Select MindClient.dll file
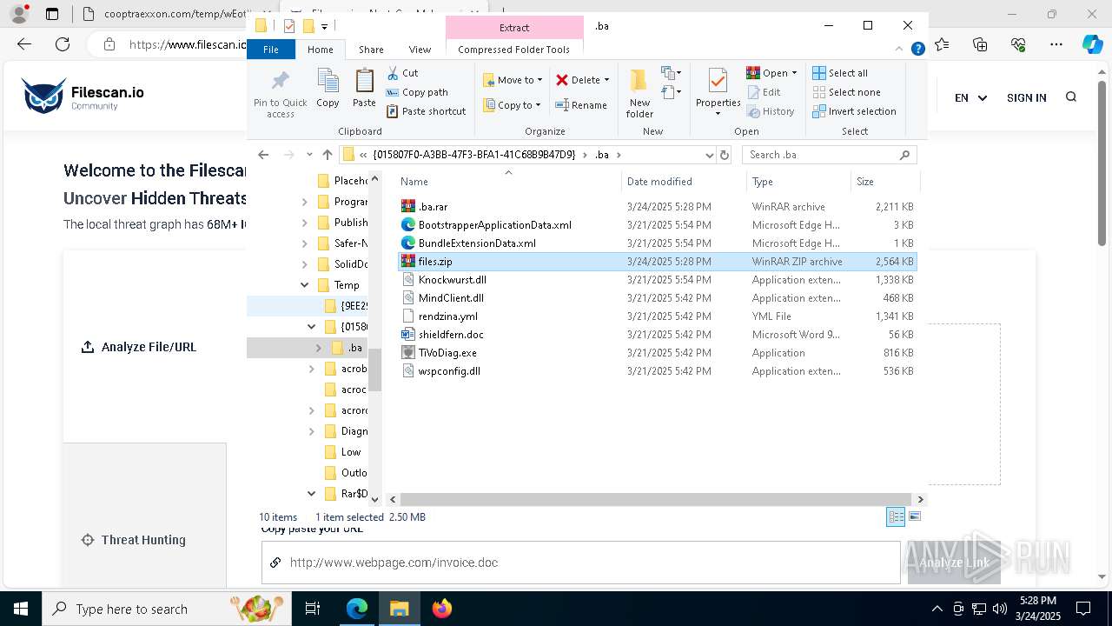The width and height of the screenshot is (1112, 626). pos(657,298)
